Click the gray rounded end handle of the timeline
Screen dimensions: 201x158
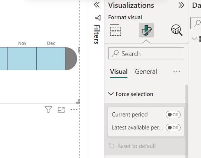click(71, 59)
